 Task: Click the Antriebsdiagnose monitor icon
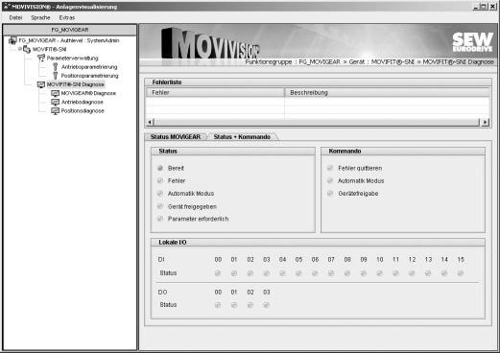[55, 102]
